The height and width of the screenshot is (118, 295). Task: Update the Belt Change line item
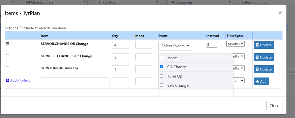(264, 57)
